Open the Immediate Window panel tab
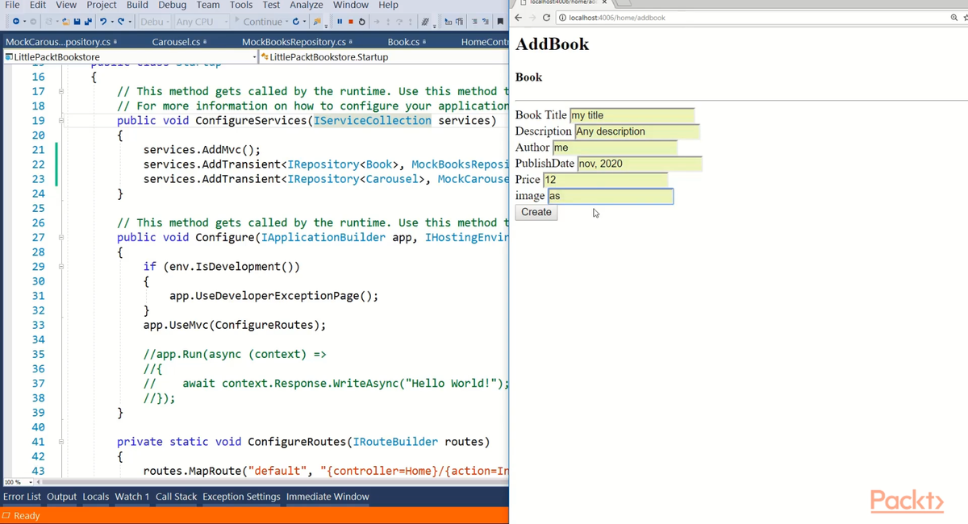 point(328,497)
